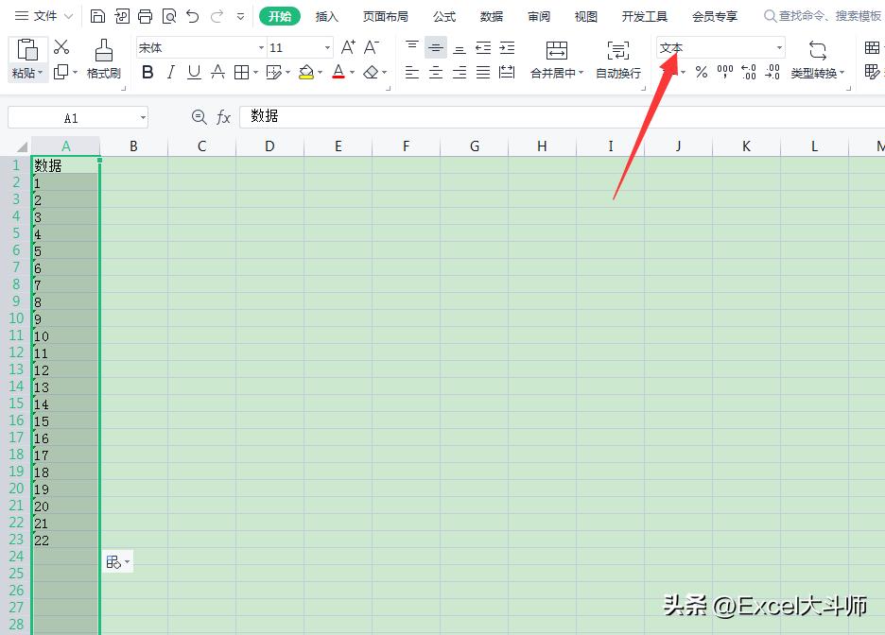Switch to the 数据 ribbon tab
885x635 pixels.
[x=491, y=15]
